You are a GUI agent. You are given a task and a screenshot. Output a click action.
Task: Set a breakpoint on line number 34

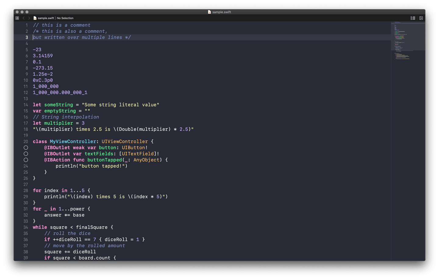coord(26,227)
